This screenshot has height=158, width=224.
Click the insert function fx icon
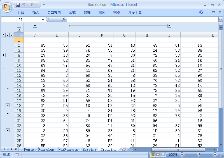tap(64, 19)
